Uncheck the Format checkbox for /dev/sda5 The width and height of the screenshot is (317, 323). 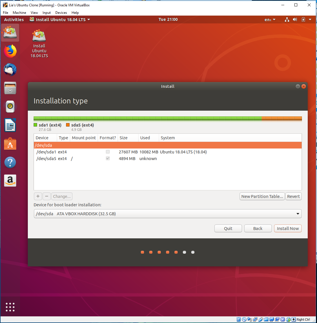108,158
